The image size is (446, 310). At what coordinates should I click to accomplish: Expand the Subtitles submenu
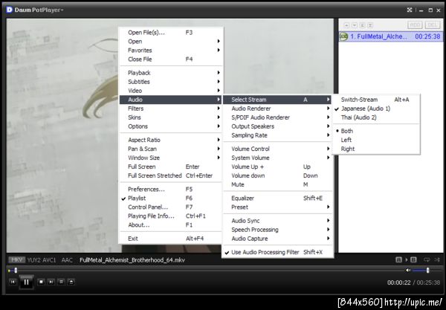point(171,82)
